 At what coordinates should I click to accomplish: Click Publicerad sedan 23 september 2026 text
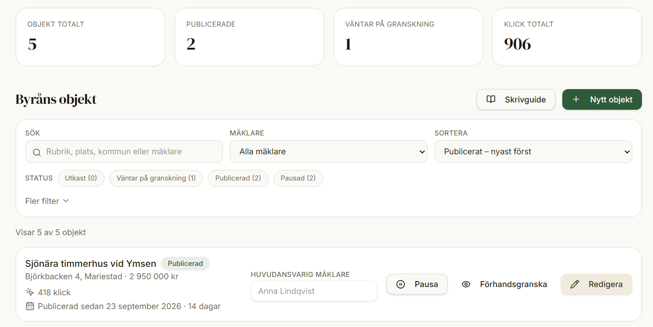pos(109,306)
